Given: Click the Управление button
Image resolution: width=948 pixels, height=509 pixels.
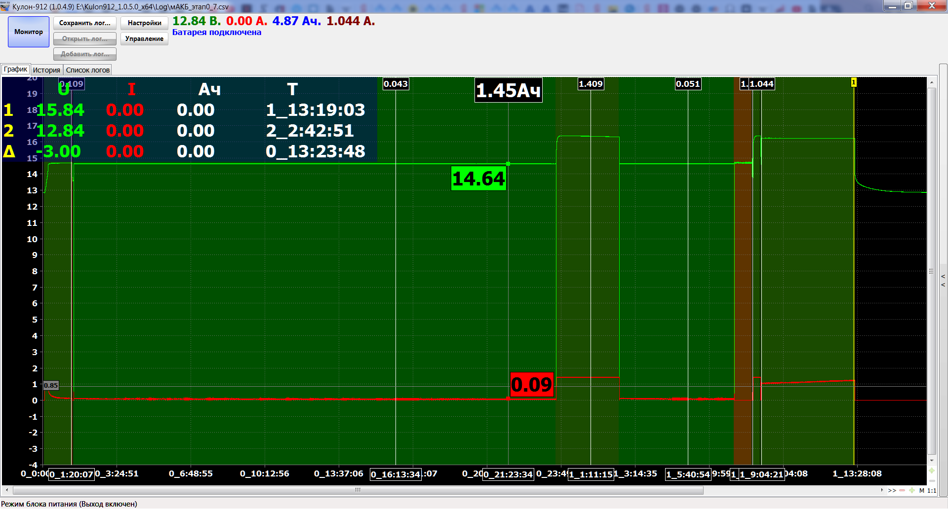Looking at the screenshot, I should (144, 38).
